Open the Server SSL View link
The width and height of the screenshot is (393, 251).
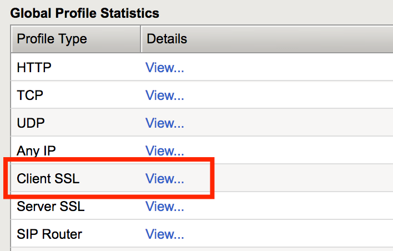[x=164, y=207]
